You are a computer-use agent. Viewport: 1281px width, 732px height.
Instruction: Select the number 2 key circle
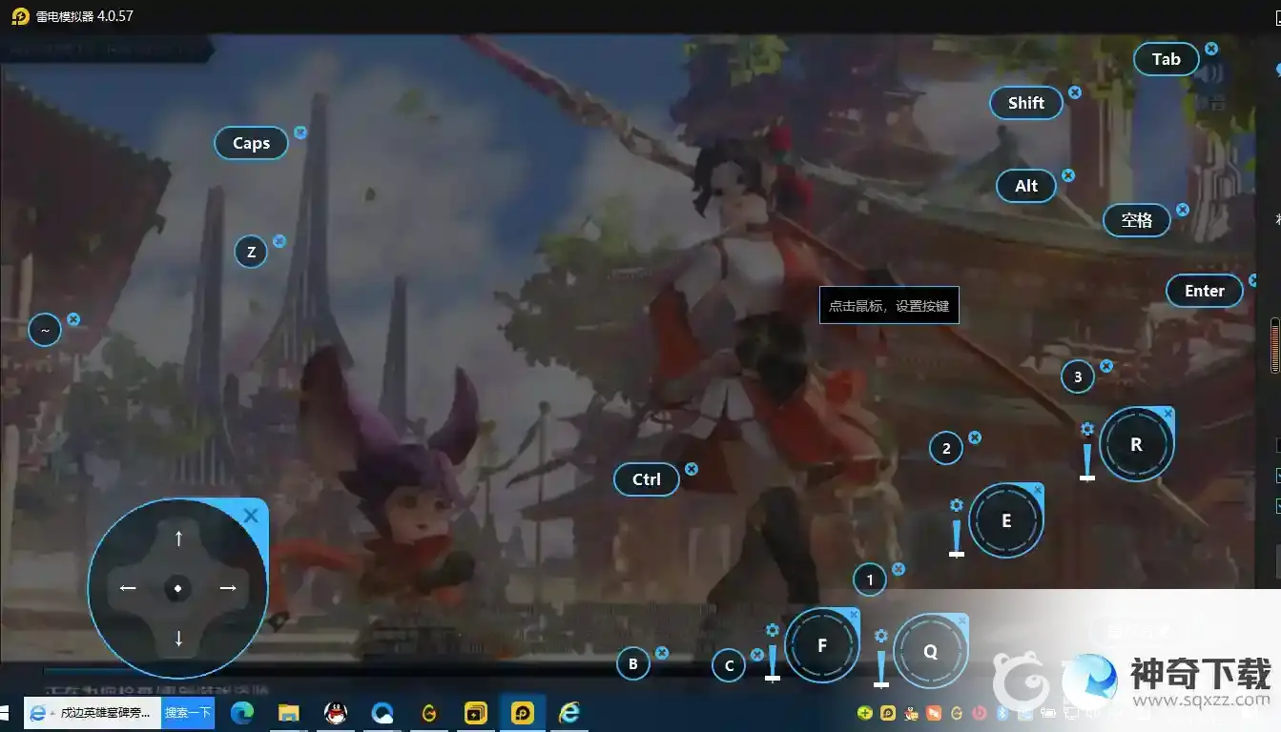pos(946,448)
